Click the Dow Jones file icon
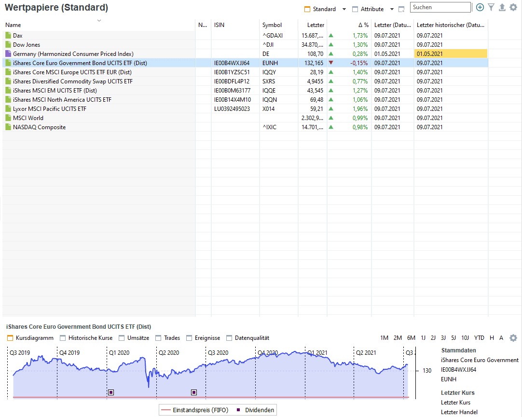 8,44
